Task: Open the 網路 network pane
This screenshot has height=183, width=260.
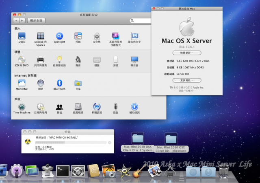Action: [x=41, y=85]
